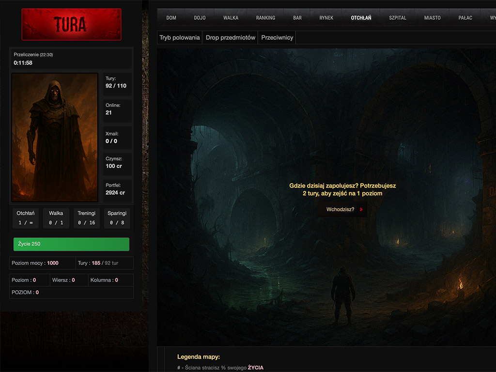Screen dimensions: 496x372
Task: Click the red arrow beside Wchodzisz?
Action: [361, 210]
